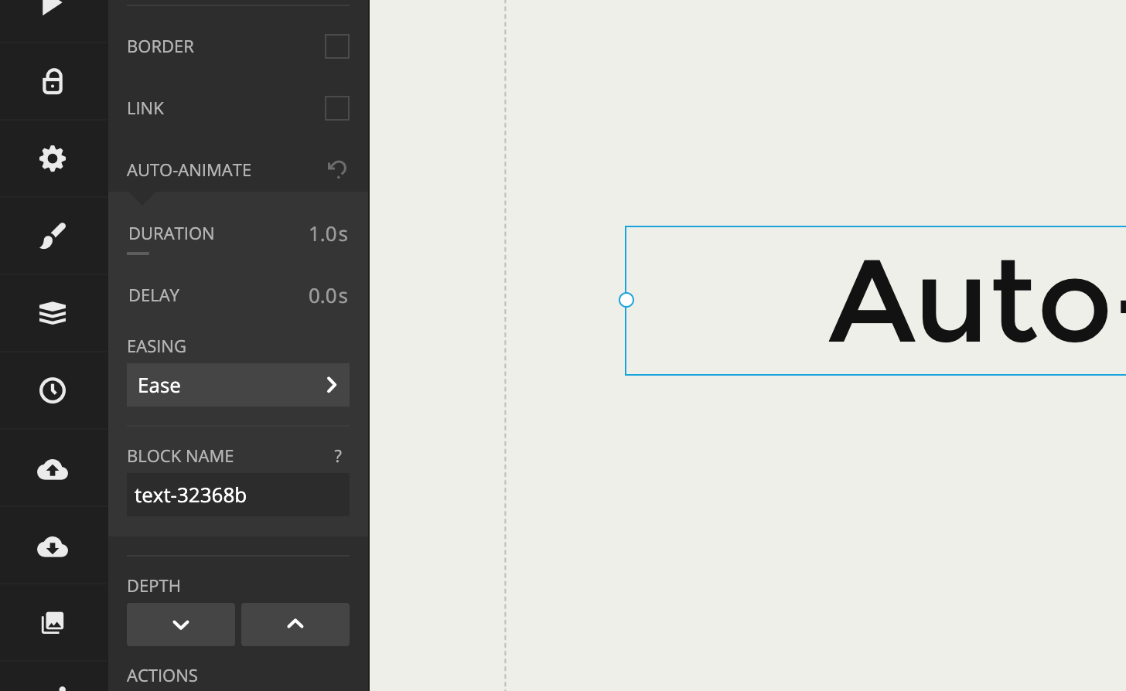This screenshot has height=691, width=1126.
Task: Open the layers stack icon
Action: click(x=53, y=313)
